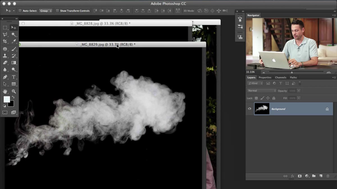Select the Zoom tool in the toolbox
Image resolution: width=337 pixels, height=189 pixels.
click(13, 91)
